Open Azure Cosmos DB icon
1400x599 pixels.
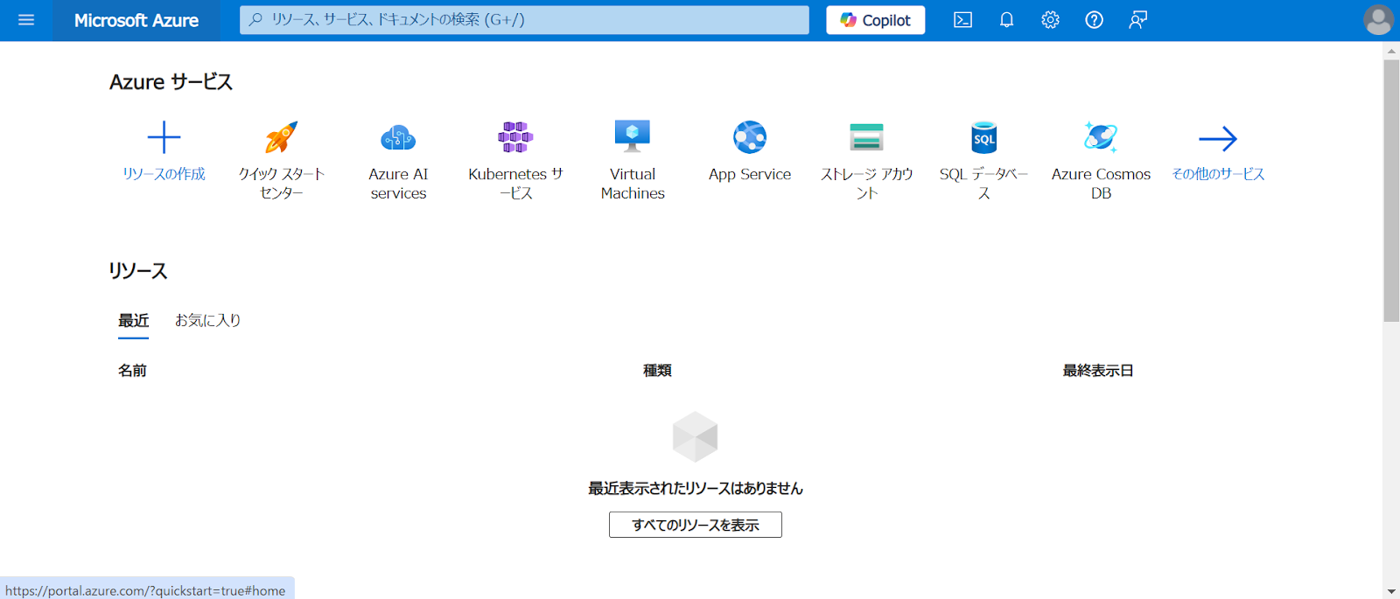click(x=1101, y=137)
